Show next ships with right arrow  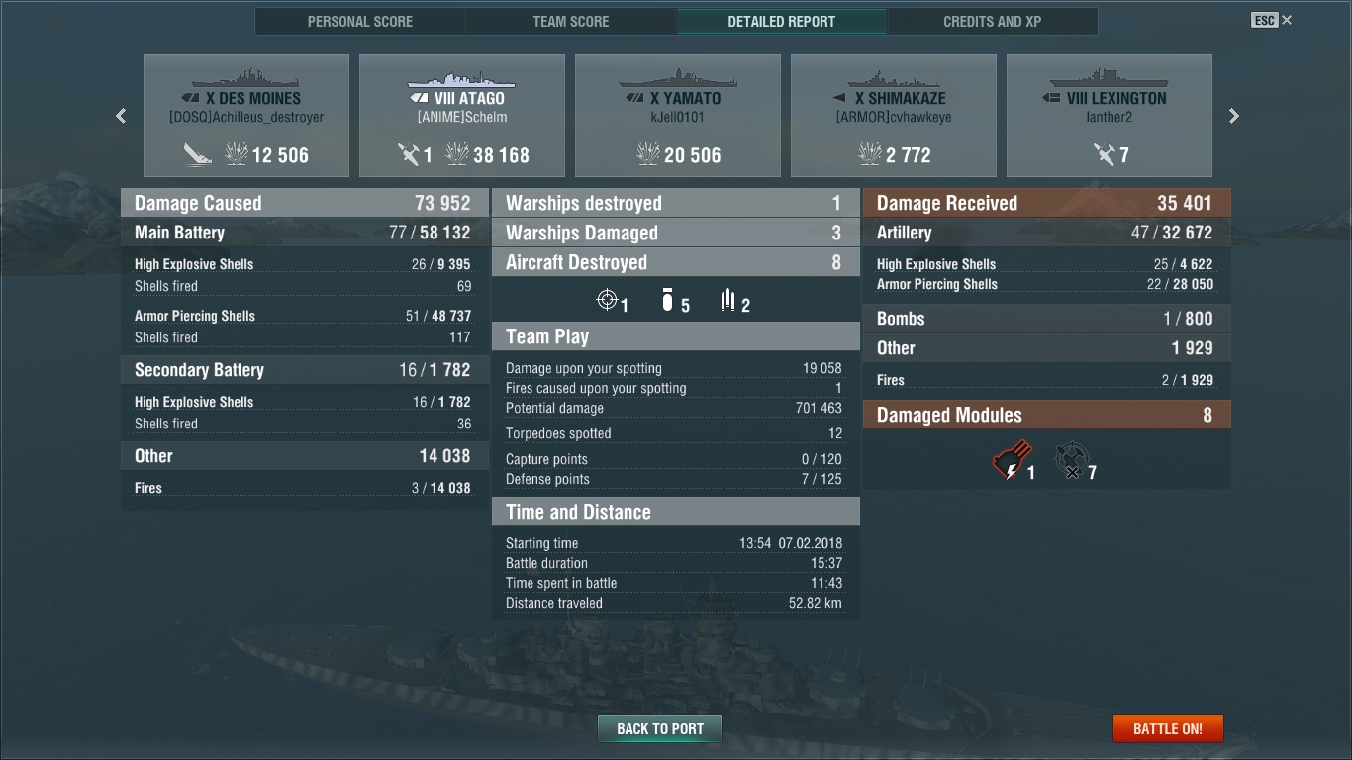pos(1234,116)
